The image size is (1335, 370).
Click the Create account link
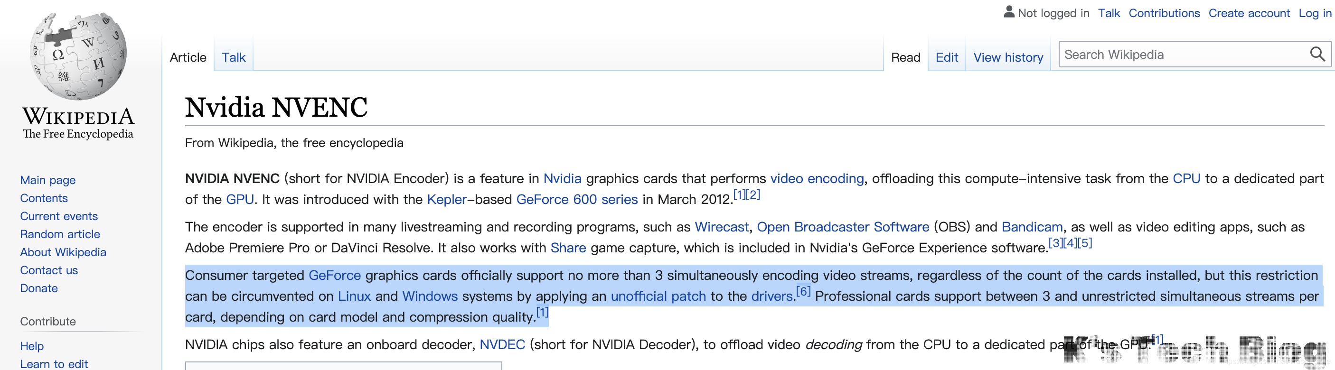coord(1249,13)
